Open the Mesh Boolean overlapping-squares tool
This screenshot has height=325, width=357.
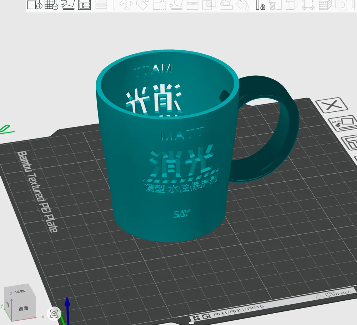[x=209, y=5]
